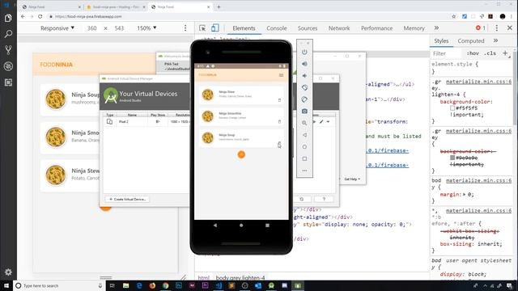Bookmark this page with the star icon
This screenshot has width=518, height=291.
pos(453,16)
